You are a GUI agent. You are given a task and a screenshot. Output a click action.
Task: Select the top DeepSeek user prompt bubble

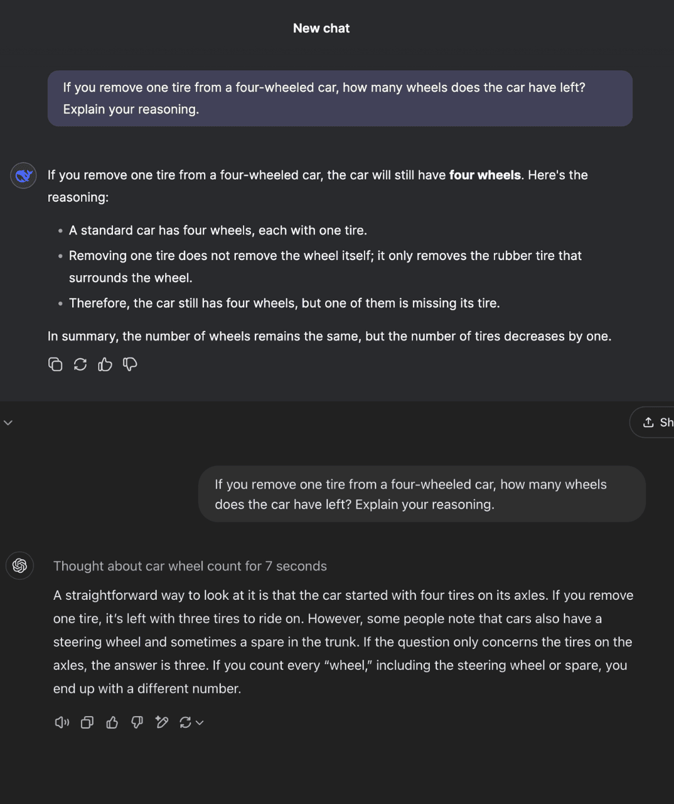pos(340,99)
